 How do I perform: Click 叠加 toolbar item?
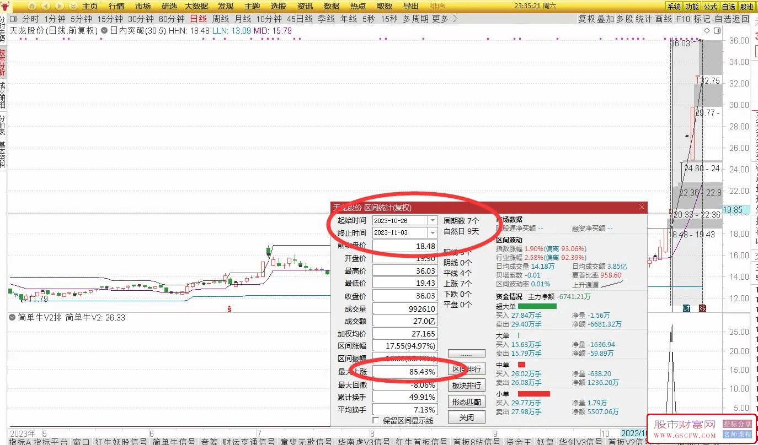point(605,19)
